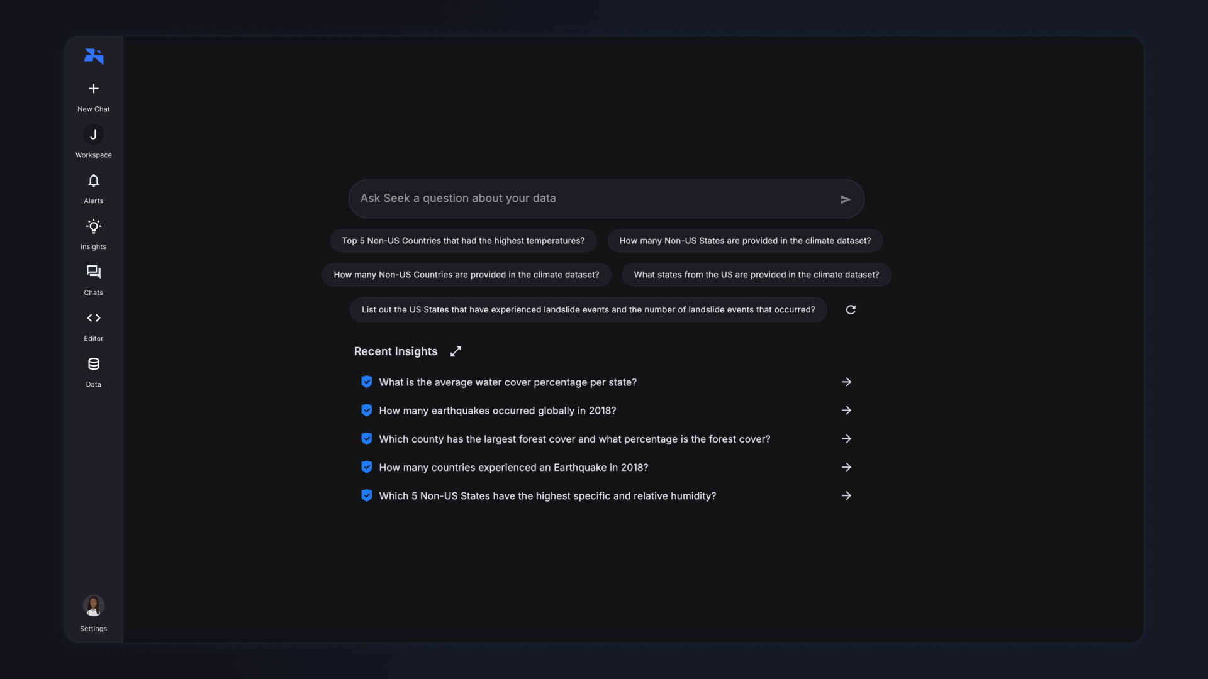Click the send arrow icon
The width and height of the screenshot is (1208, 679).
(x=845, y=200)
